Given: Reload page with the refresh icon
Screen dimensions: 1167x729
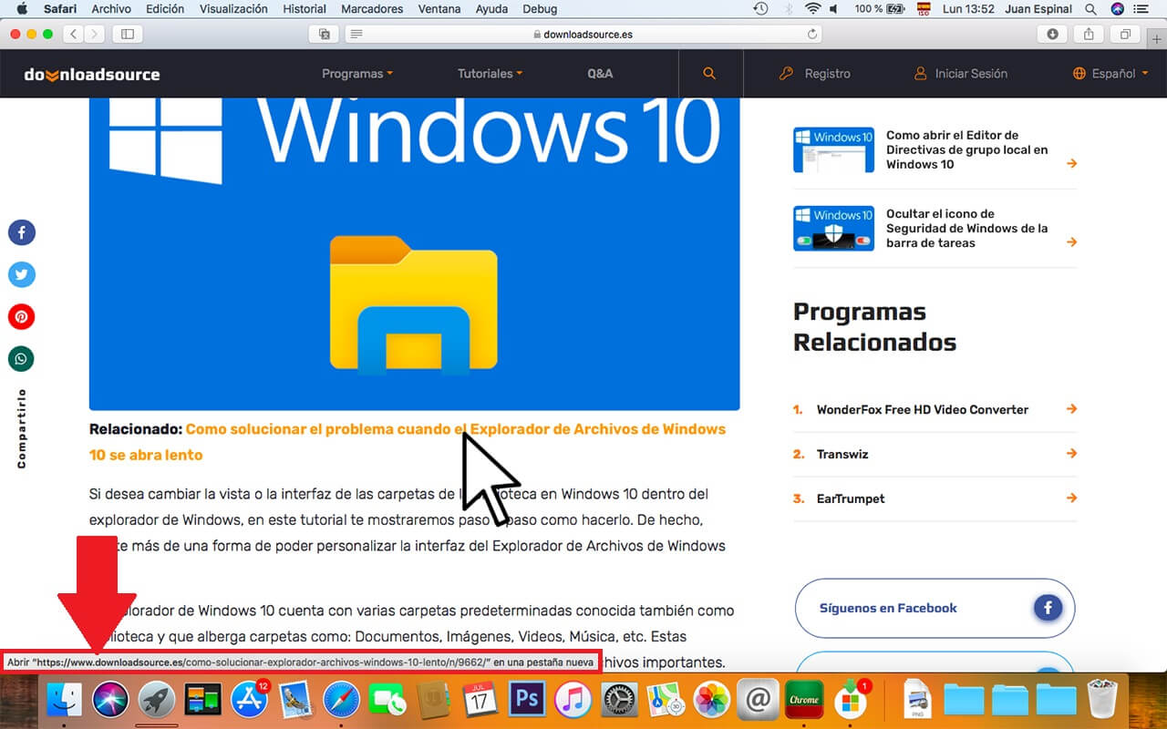Looking at the screenshot, I should [x=812, y=34].
